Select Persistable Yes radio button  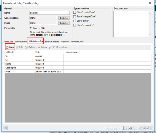pos(31,28)
